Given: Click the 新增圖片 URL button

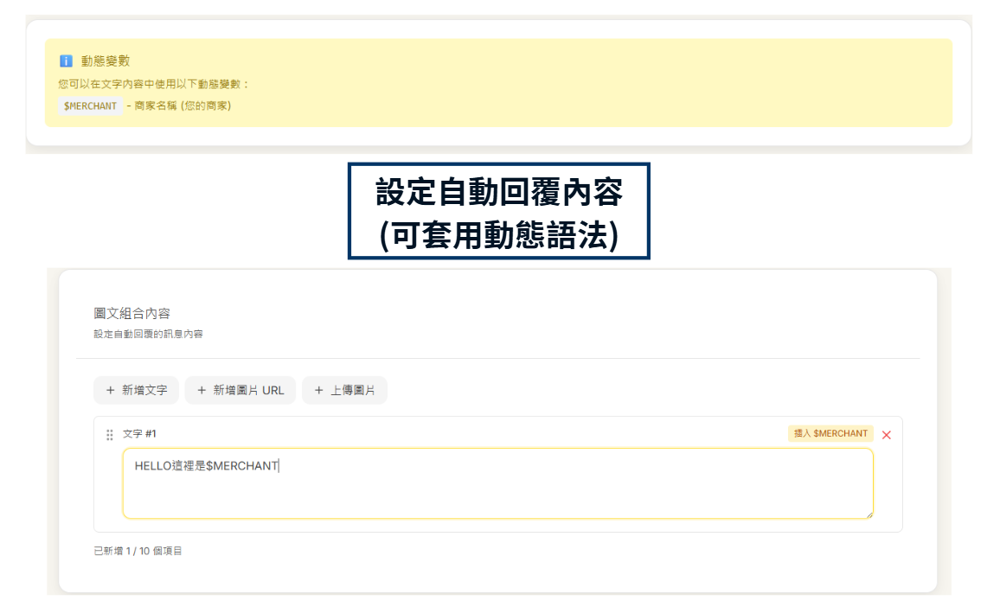Looking at the screenshot, I should (x=240, y=391).
